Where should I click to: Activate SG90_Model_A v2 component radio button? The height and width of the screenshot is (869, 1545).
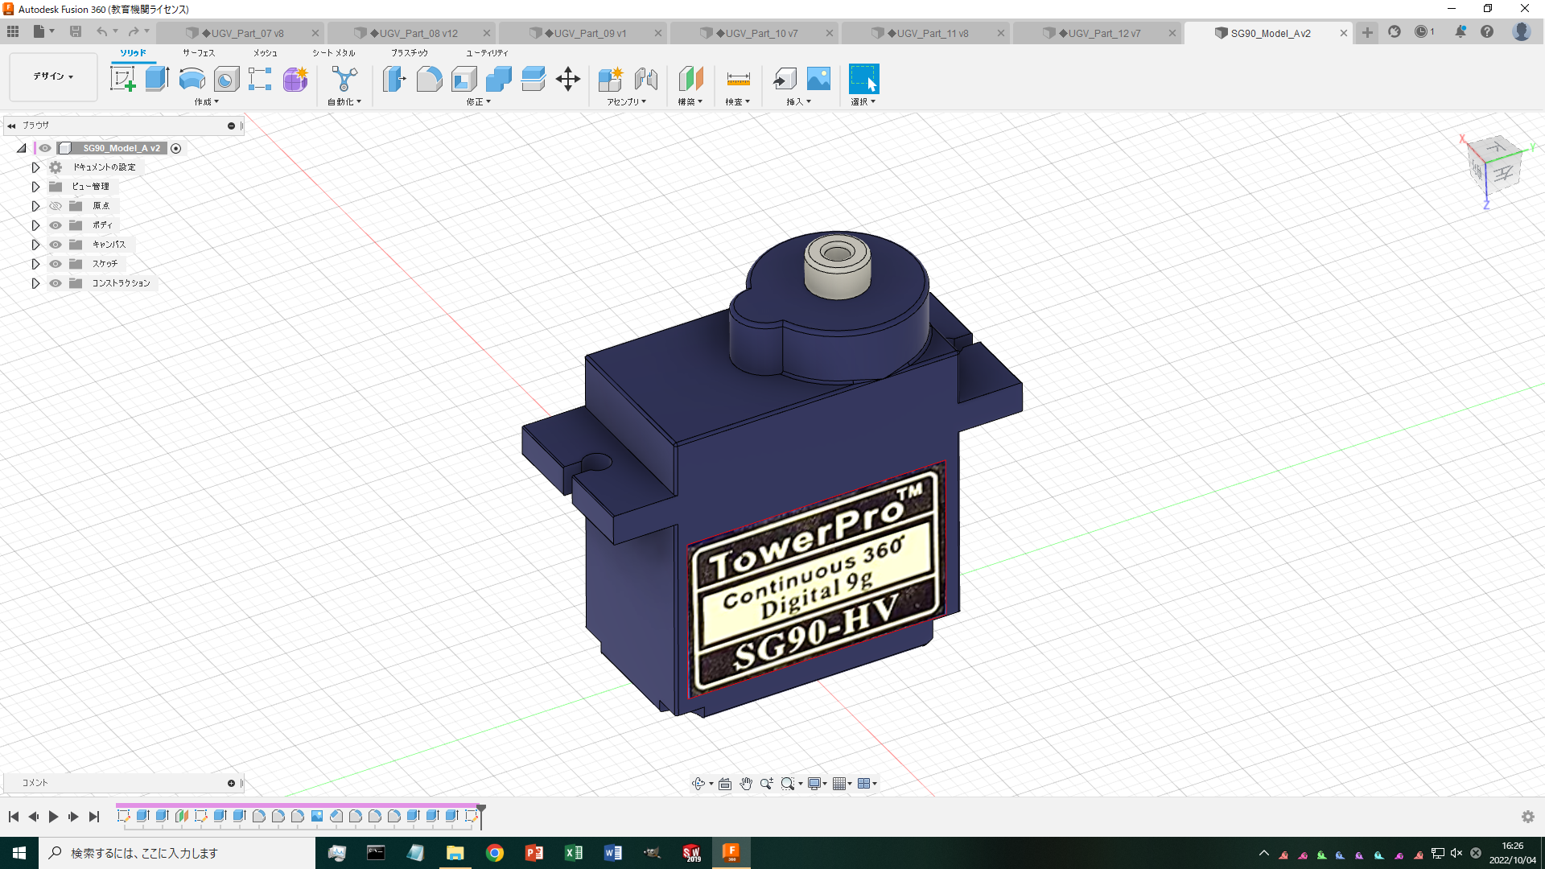[x=176, y=148]
